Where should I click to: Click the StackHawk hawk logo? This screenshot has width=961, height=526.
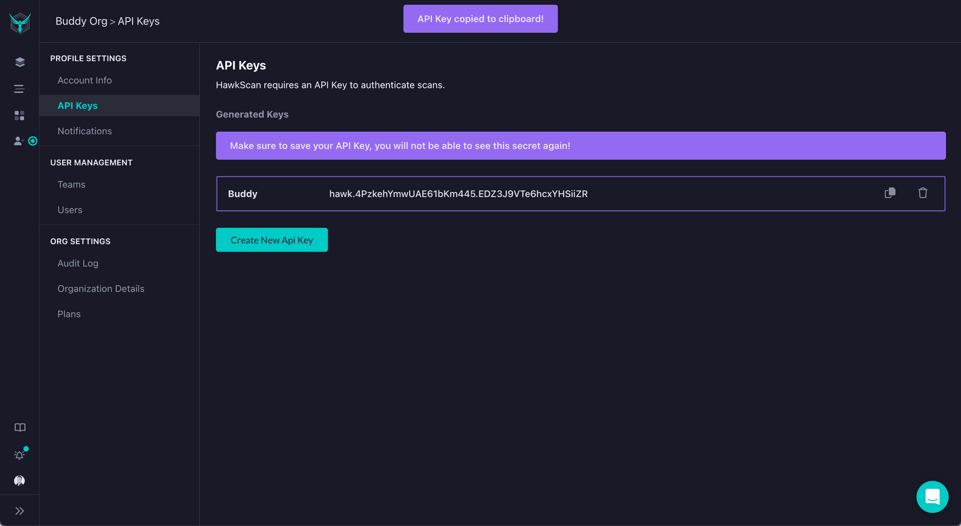click(20, 22)
